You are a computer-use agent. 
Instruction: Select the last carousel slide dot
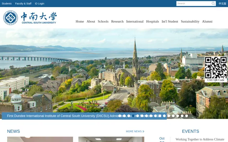[x=187, y=116]
